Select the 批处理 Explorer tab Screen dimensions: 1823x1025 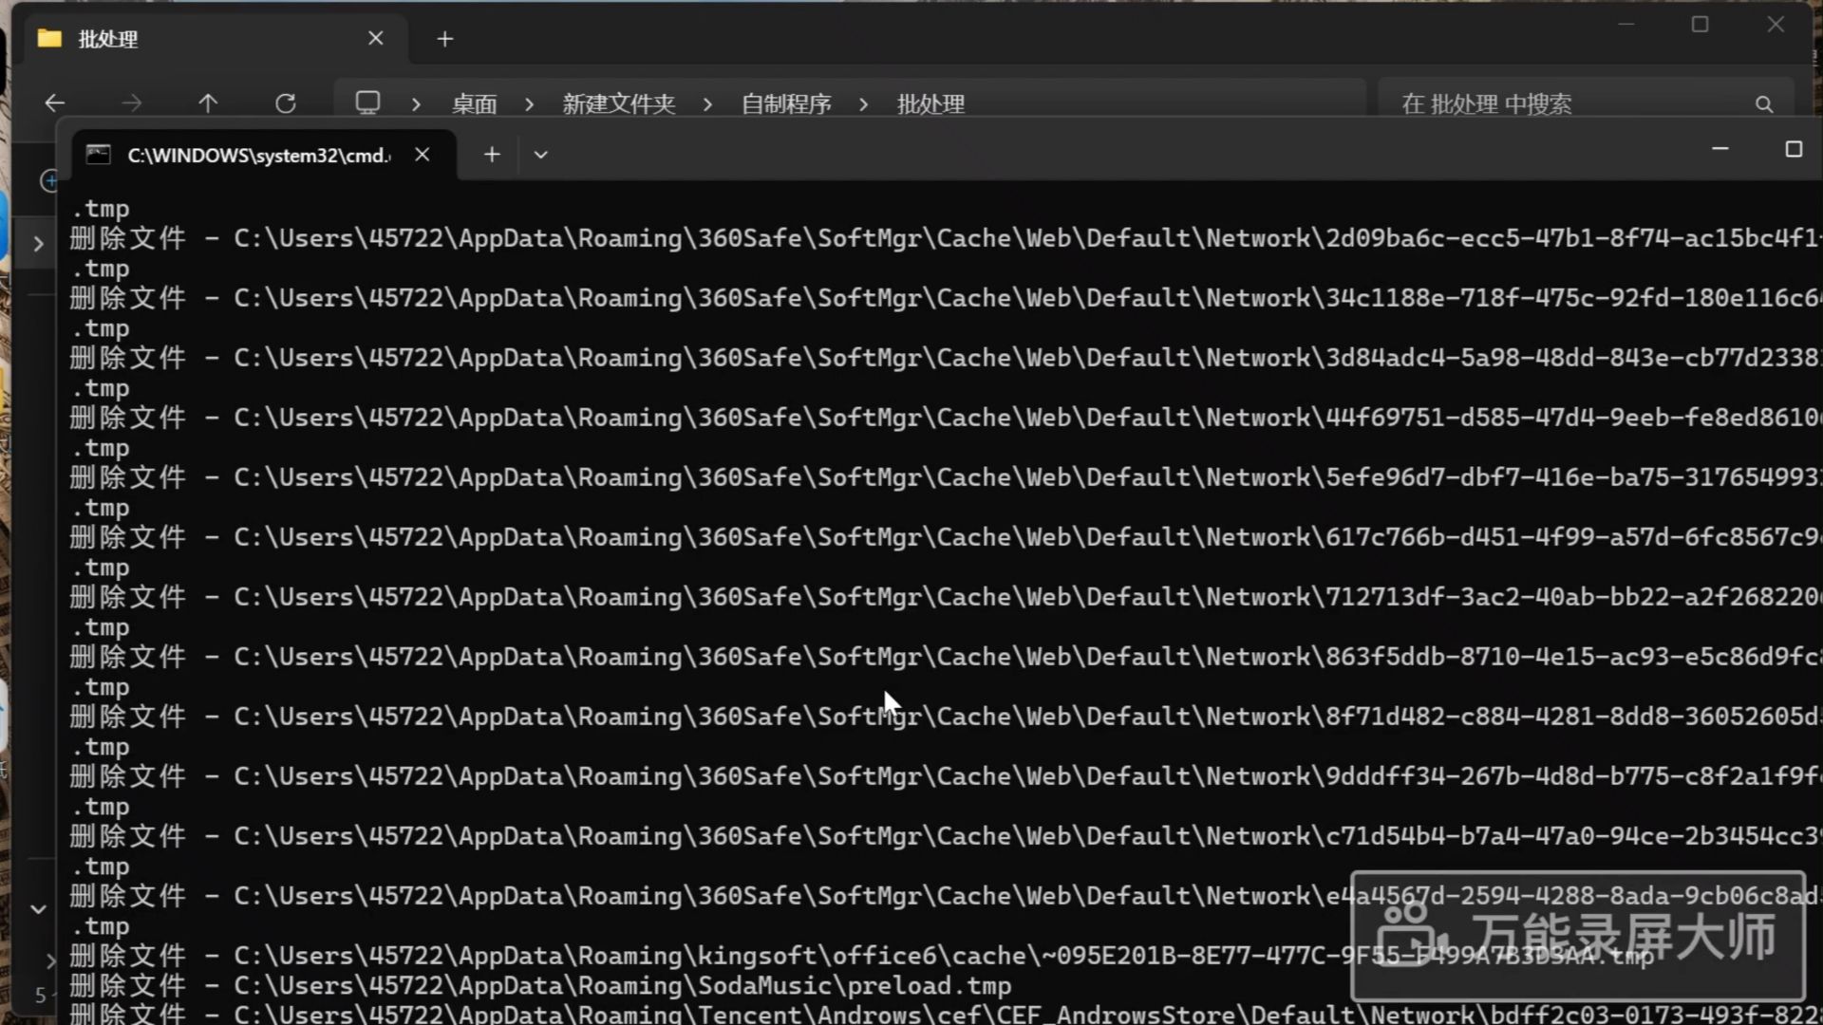(x=216, y=39)
